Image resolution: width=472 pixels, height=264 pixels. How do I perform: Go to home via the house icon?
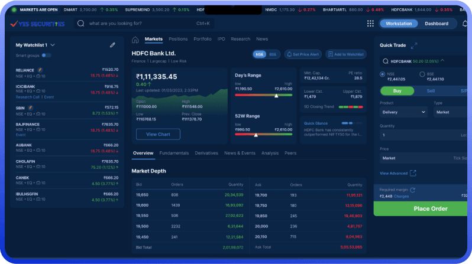[135, 40]
